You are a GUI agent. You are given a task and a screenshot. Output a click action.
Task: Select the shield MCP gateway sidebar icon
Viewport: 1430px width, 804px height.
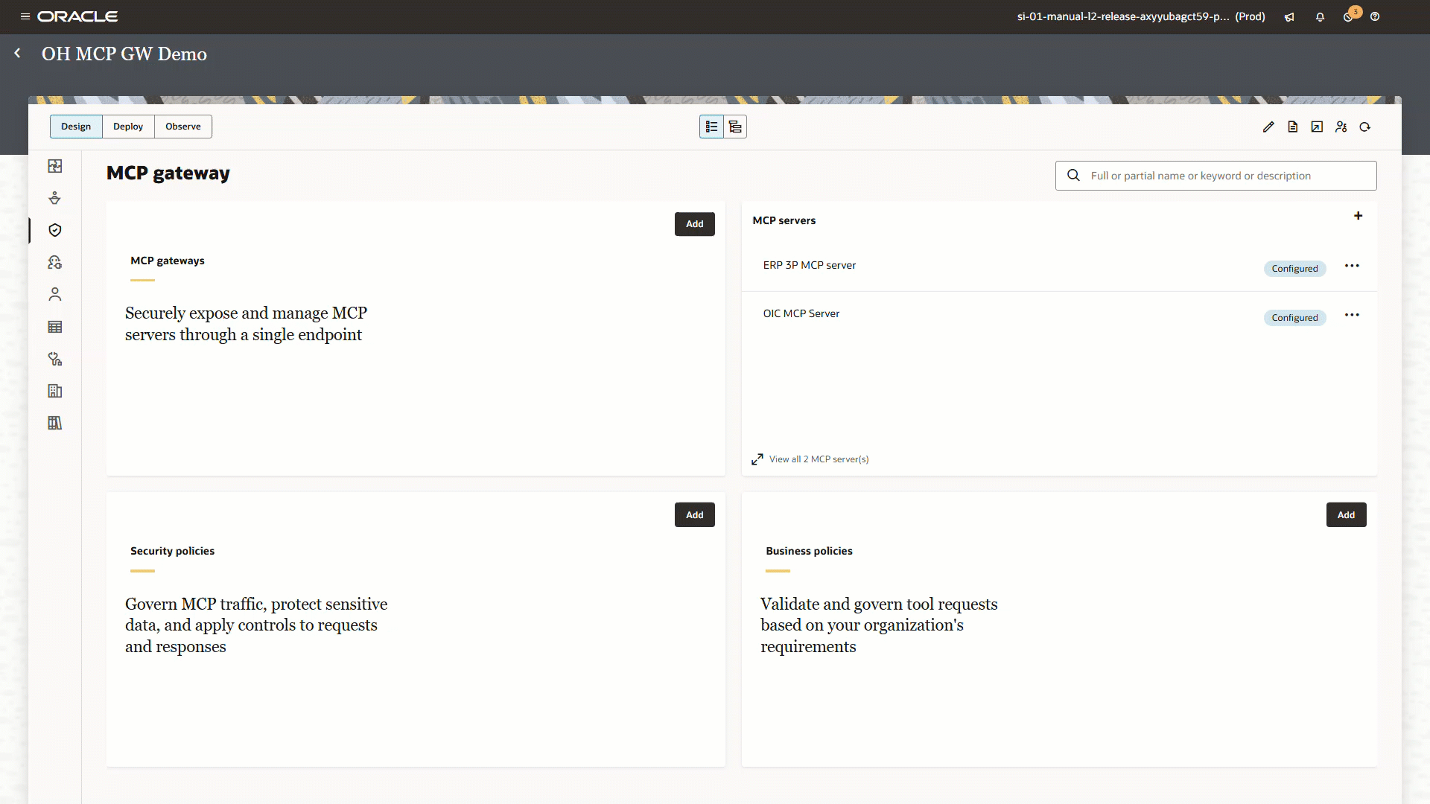[55, 230]
